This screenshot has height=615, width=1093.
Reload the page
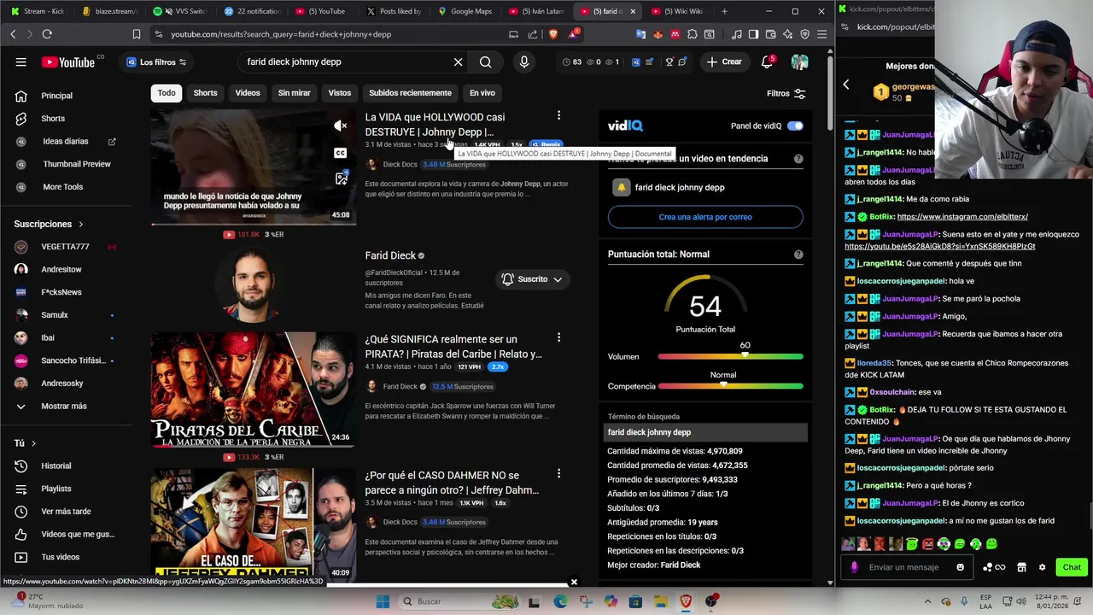coord(47,34)
